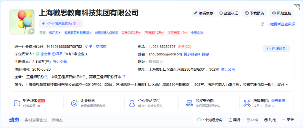Screen dimensions: 303x128
Task: Open 附近公司 nearby companies link
Action: (x=228, y=69)
